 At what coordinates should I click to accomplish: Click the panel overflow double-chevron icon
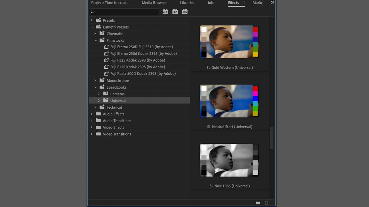[272, 3]
